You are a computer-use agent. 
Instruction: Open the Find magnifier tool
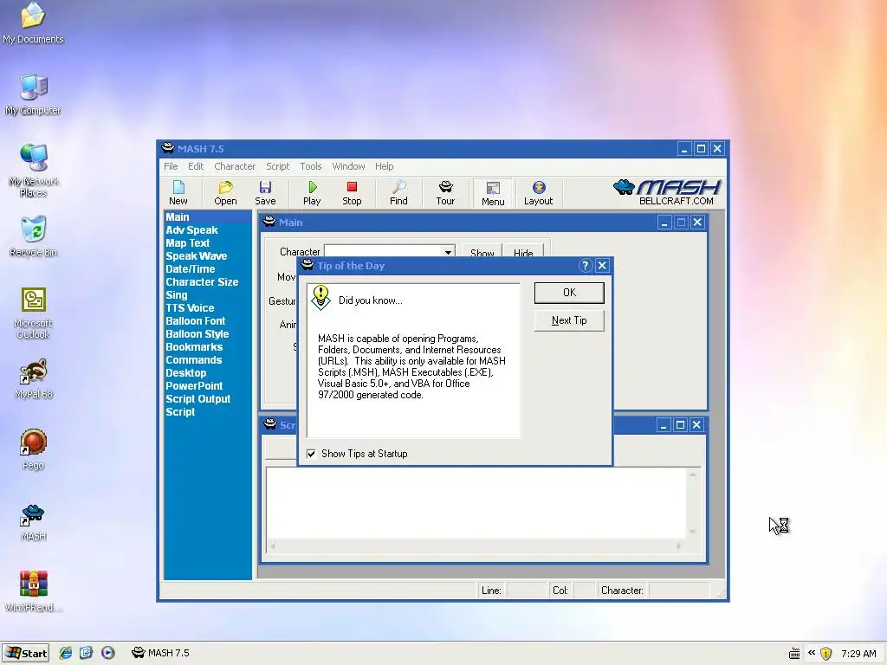(x=398, y=193)
